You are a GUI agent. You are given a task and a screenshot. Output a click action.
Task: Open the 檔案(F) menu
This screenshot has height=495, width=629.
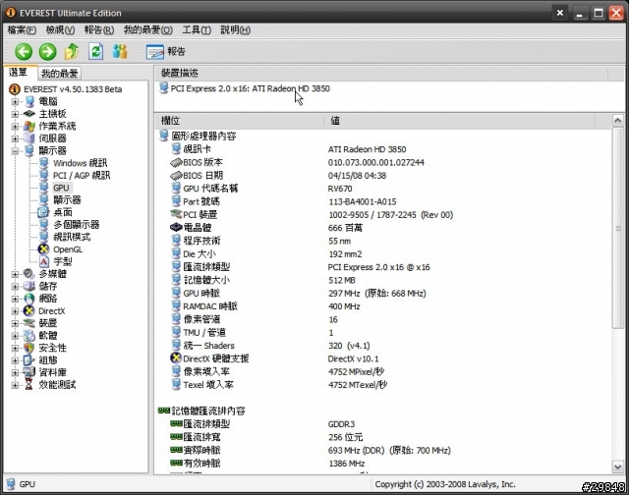[x=22, y=30]
